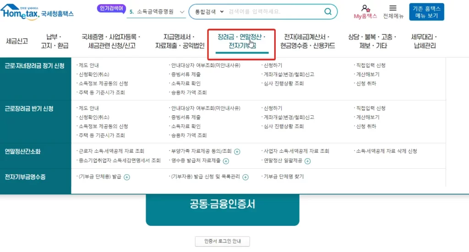Open My홈택스 user icon
Screen dimensions: 469x252
click(365, 8)
